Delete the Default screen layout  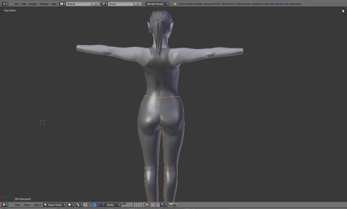pos(98,4)
